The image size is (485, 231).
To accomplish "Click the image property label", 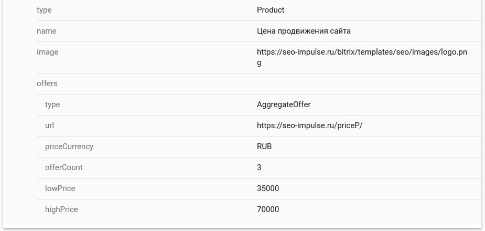I will click(47, 52).
